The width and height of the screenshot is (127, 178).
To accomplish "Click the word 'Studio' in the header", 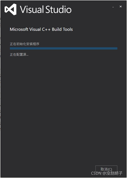I will [x=58, y=9].
